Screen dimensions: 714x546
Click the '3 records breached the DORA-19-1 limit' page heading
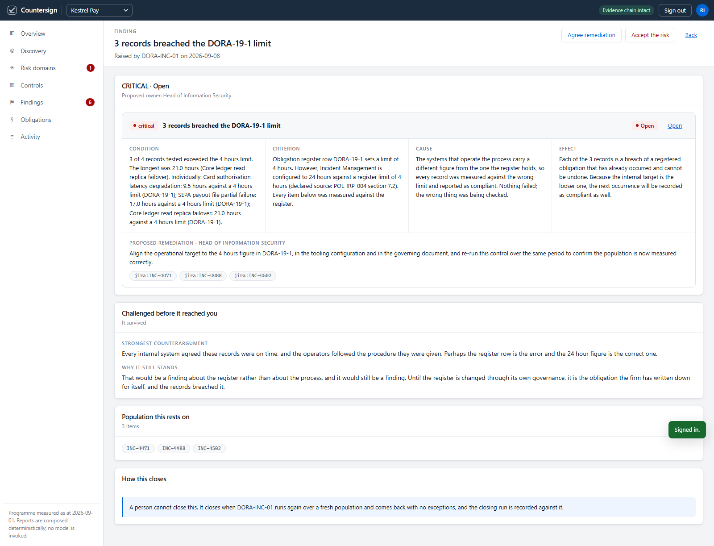193,43
